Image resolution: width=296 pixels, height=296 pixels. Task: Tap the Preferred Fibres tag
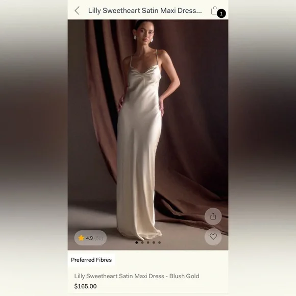click(91, 260)
